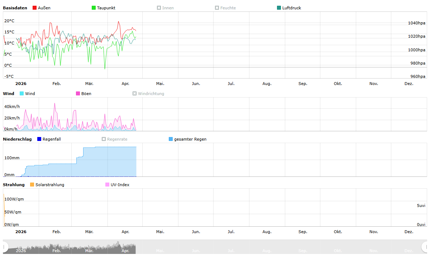Click the Böen peak in early February
The height and width of the screenshot is (269, 430).
[x=55, y=104]
